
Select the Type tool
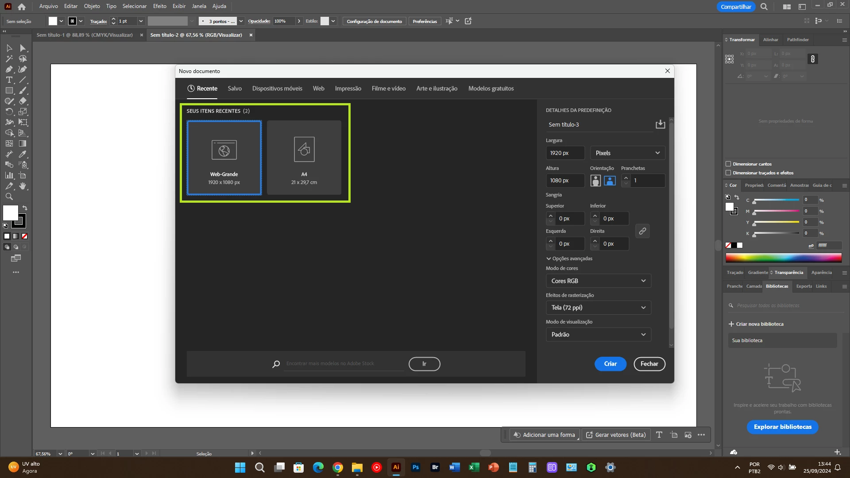point(9,80)
